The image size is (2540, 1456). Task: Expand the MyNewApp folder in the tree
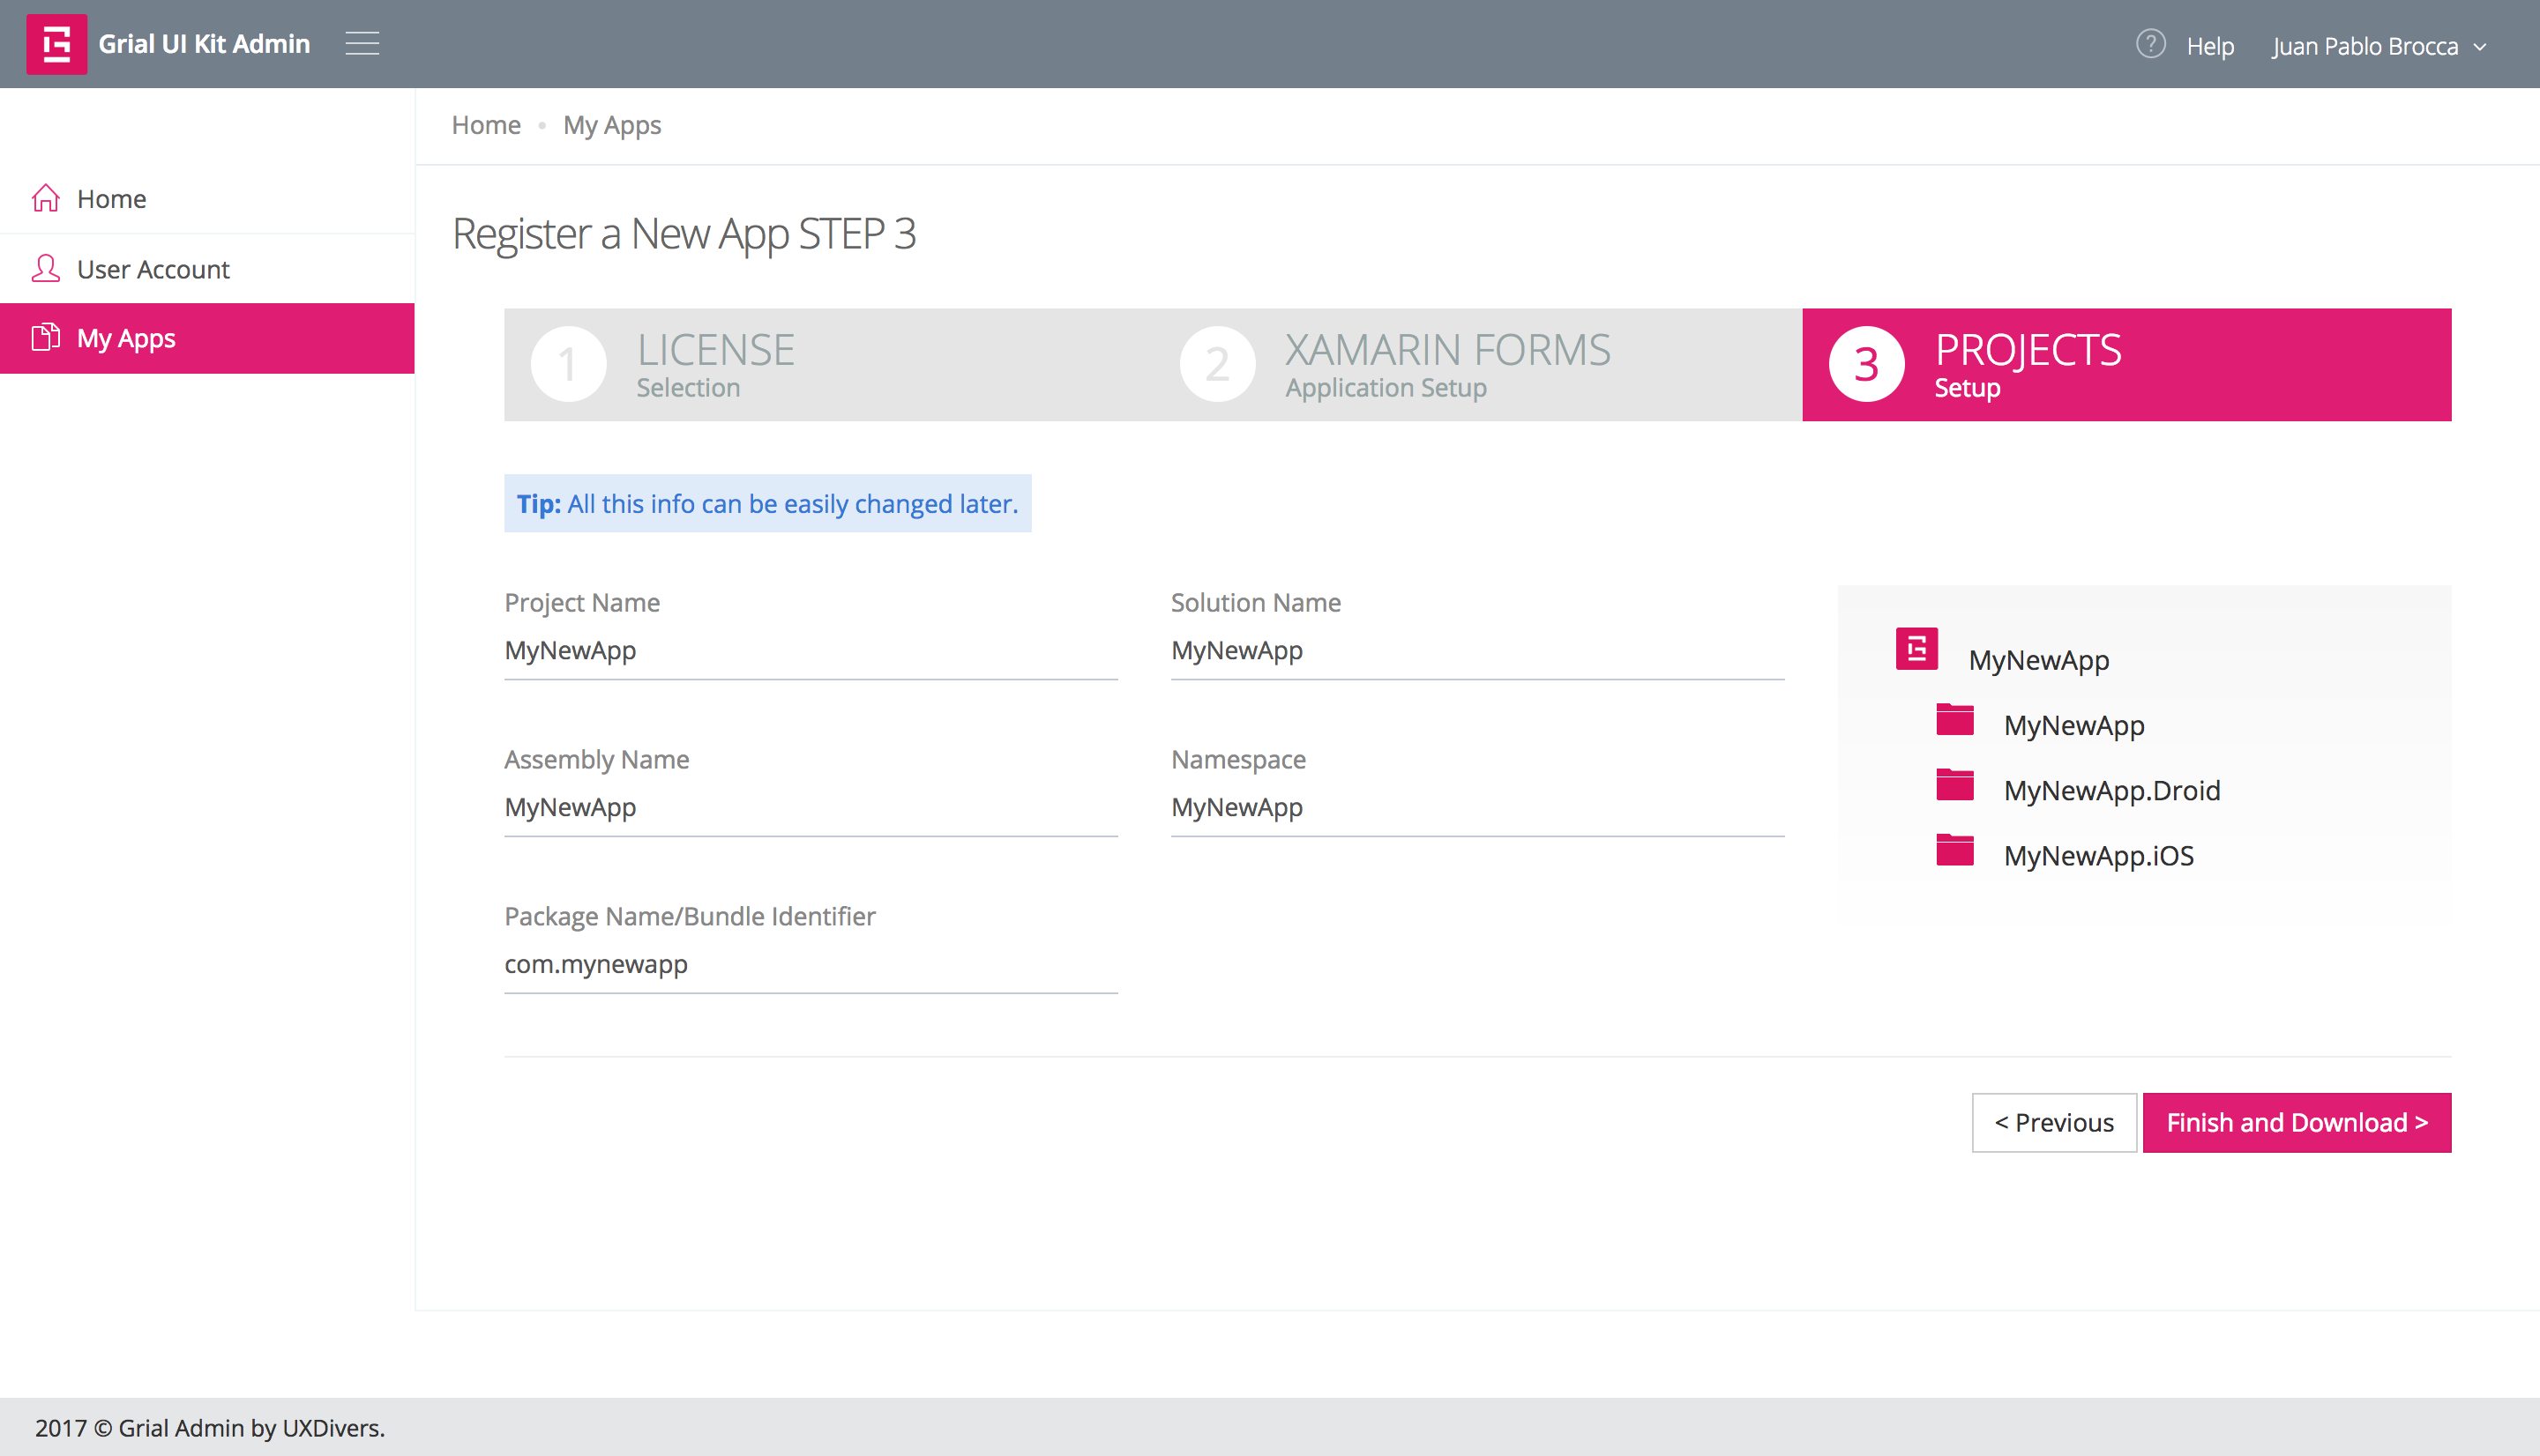pyautogui.click(x=1954, y=720)
